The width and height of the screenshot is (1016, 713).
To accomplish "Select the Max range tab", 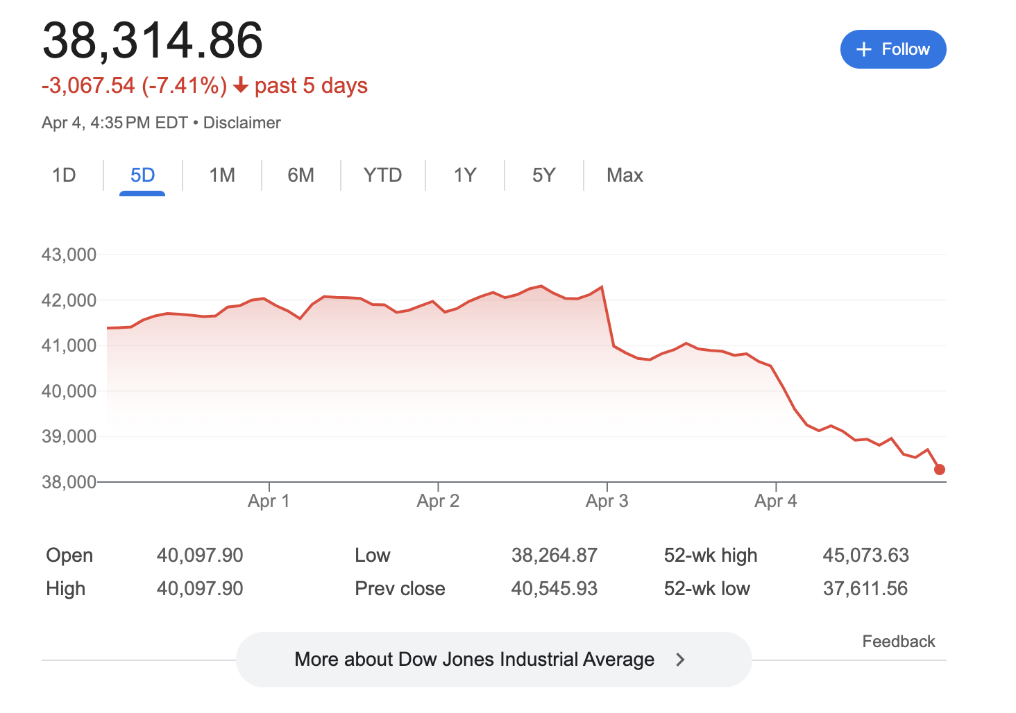I will pyautogui.click(x=625, y=175).
